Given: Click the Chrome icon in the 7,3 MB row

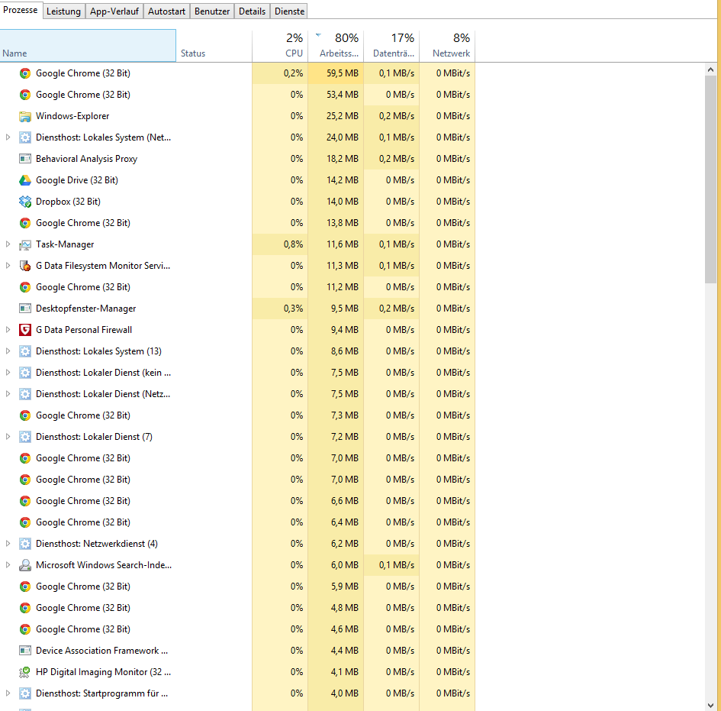Looking at the screenshot, I should click(x=25, y=415).
